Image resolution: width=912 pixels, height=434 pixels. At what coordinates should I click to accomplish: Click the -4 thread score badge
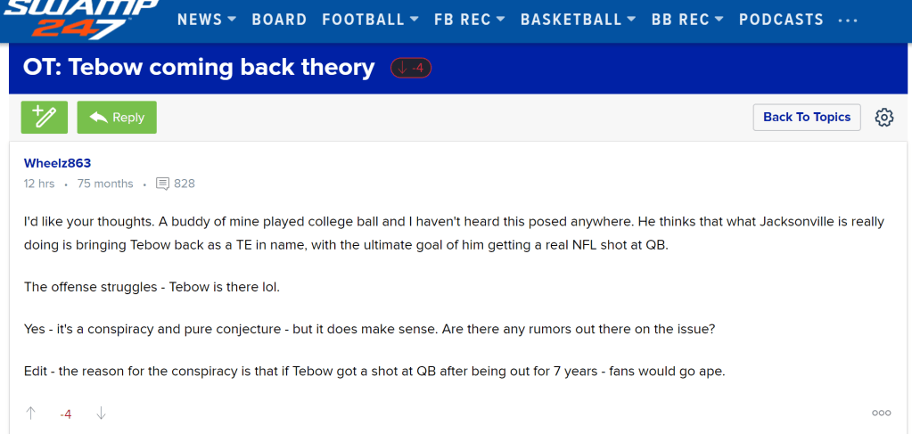click(x=411, y=68)
